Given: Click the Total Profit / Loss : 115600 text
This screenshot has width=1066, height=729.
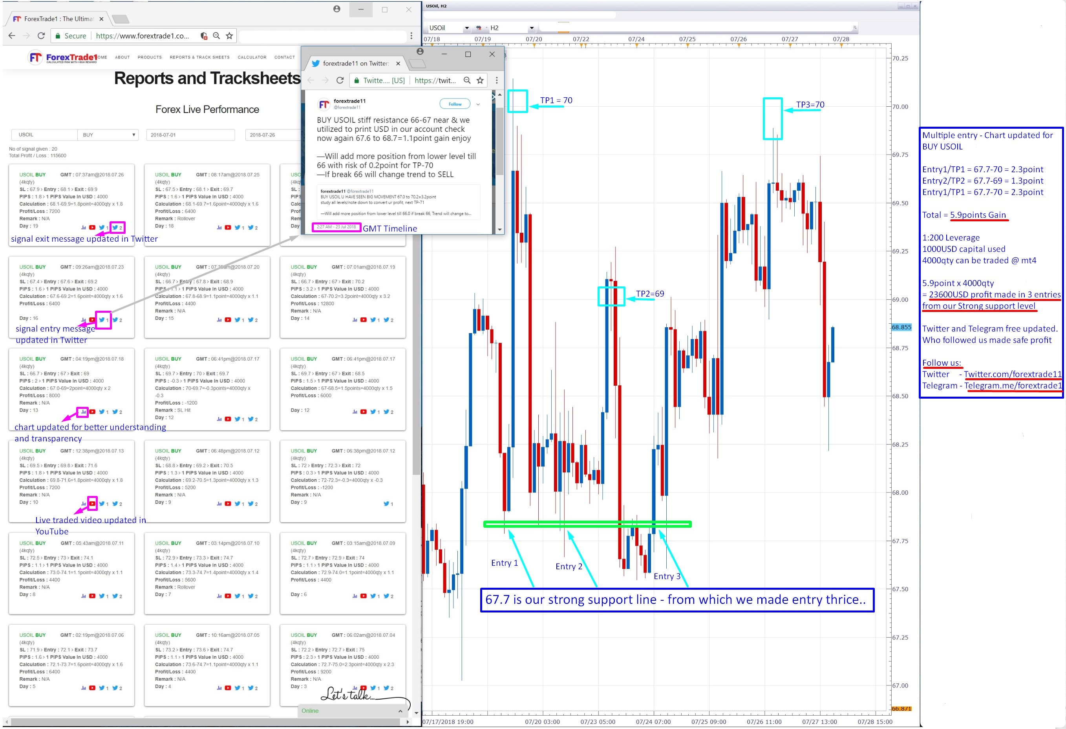Looking at the screenshot, I should (38, 155).
